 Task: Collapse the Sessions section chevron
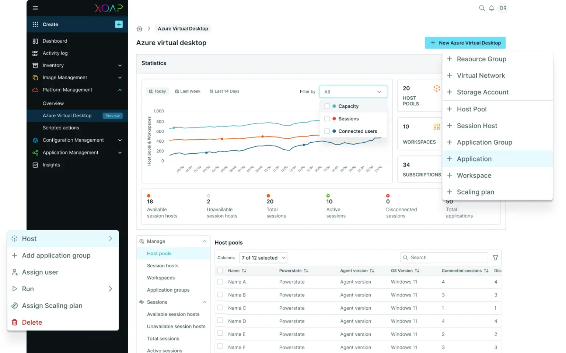click(x=205, y=302)
